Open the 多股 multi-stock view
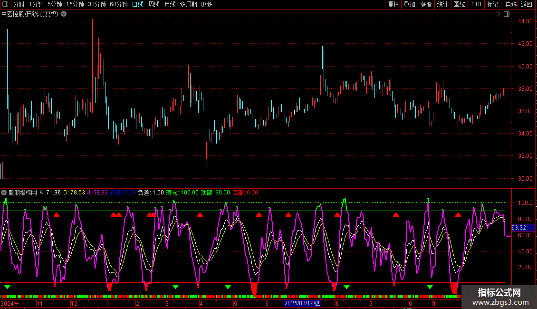This screenshot has height=309, width=537. click(x=426, y=4)
